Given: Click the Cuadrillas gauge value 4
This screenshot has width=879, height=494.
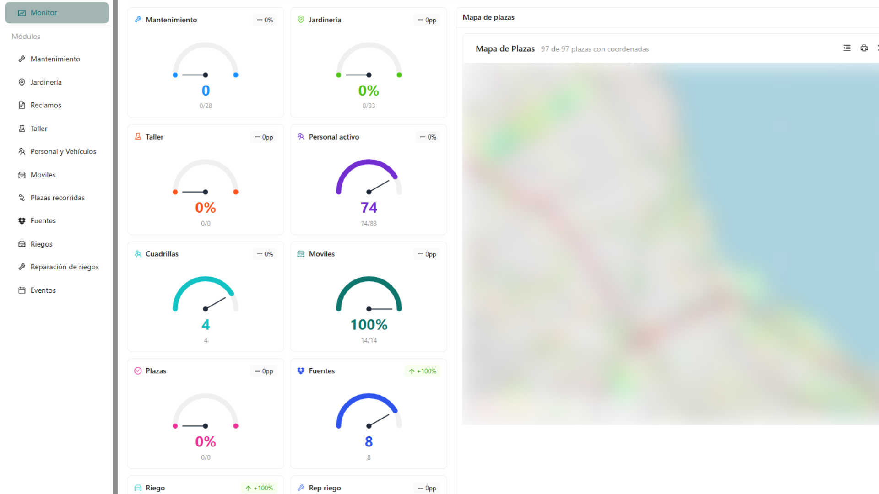Looking at the screenshot, I should point(206,325).
